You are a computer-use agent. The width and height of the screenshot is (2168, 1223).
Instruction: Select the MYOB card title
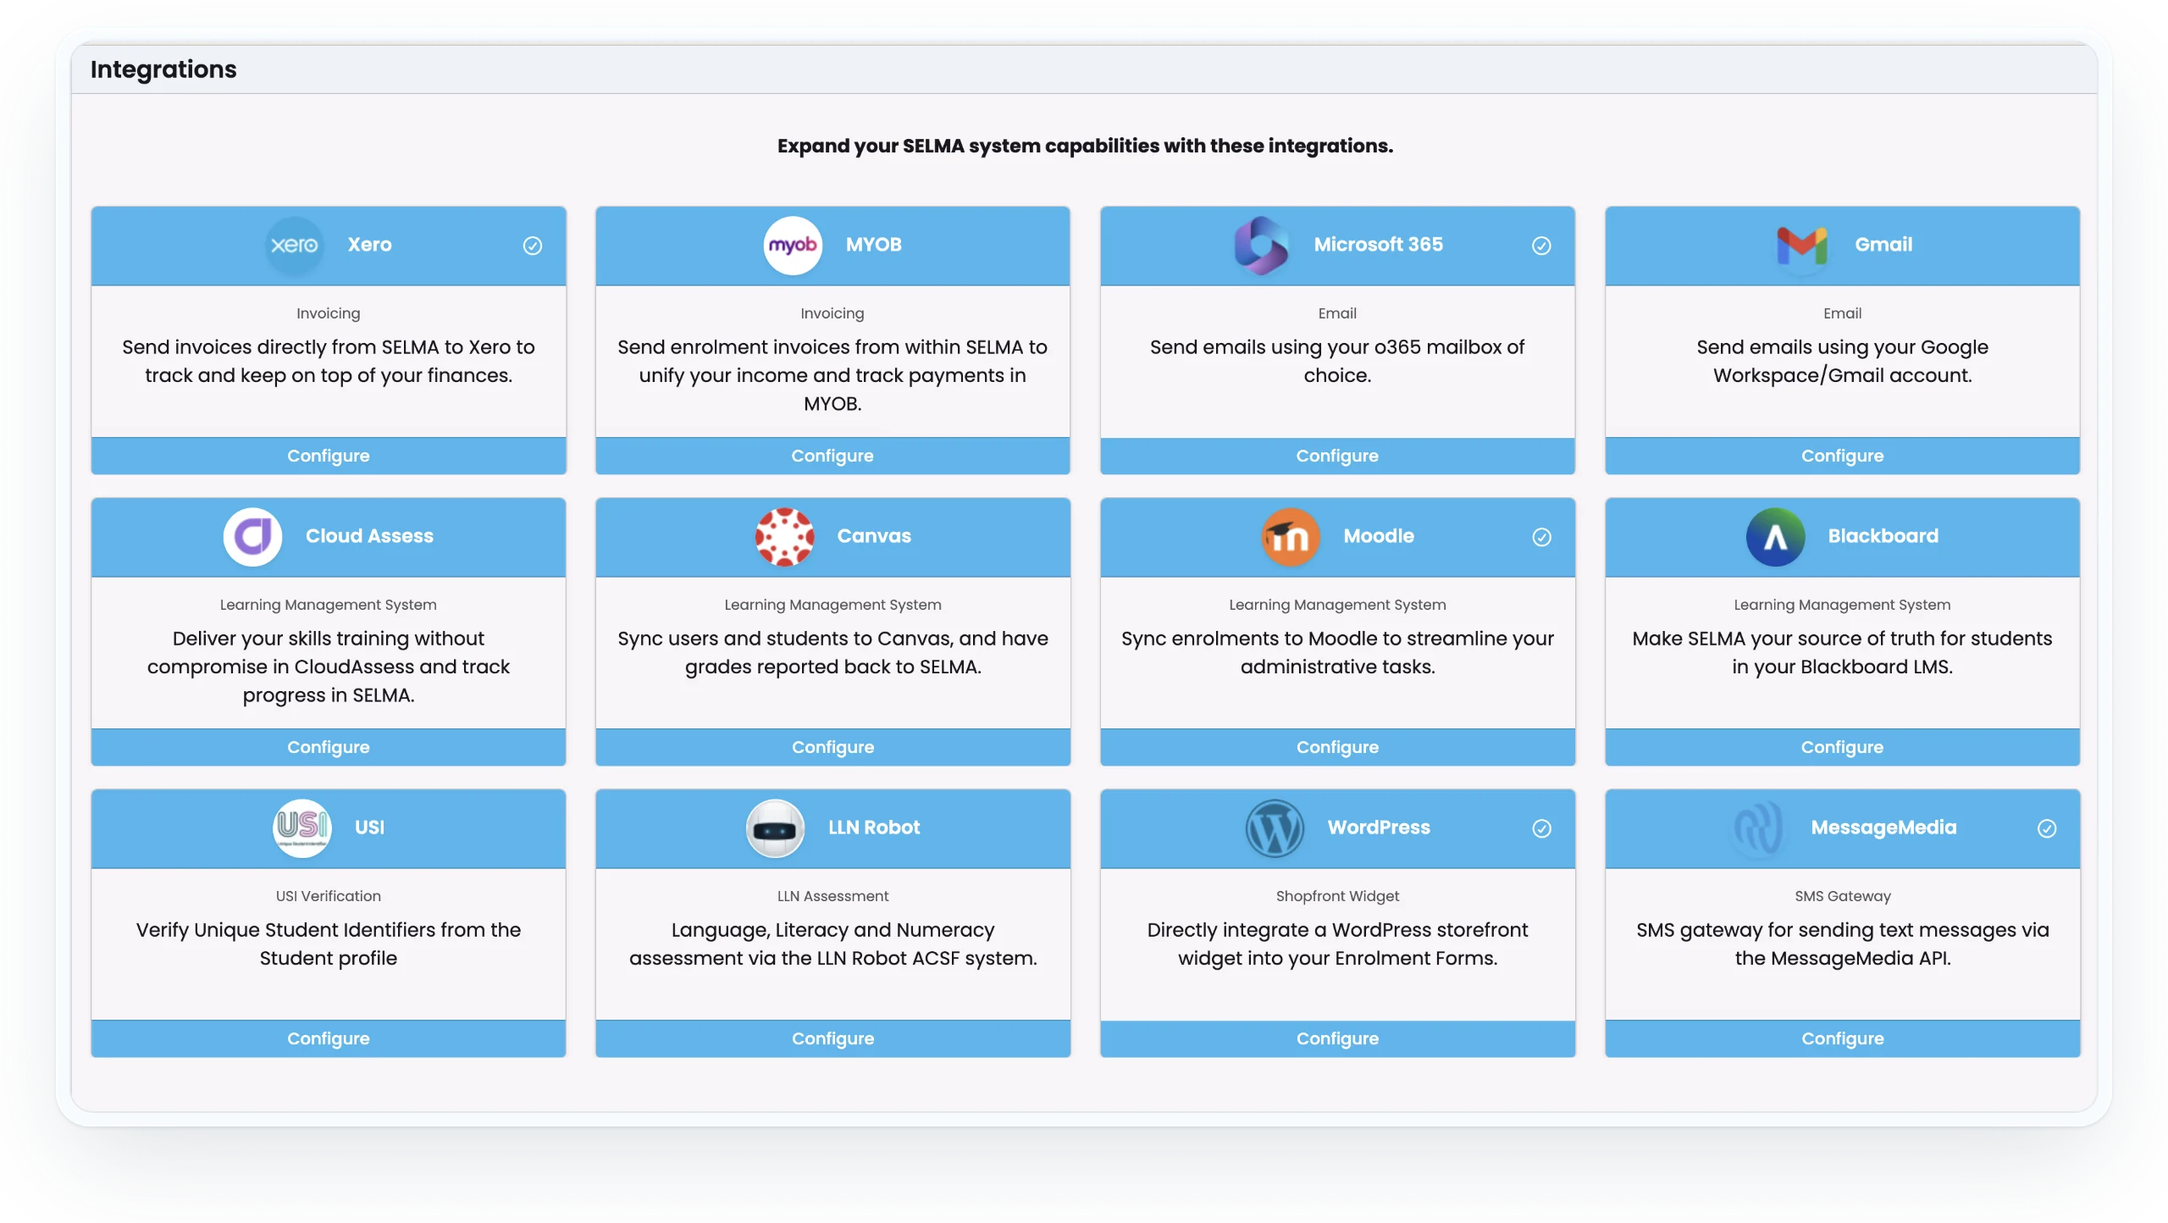[873, 245]
